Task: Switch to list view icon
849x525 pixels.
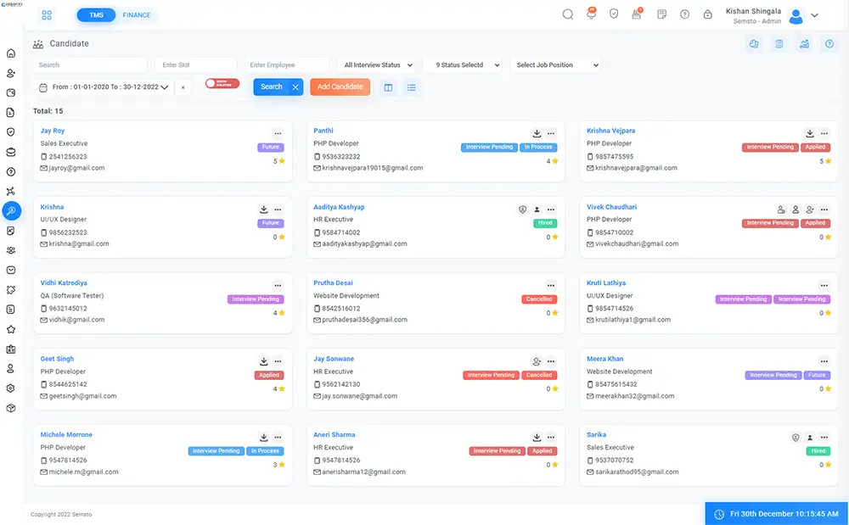Action: point(412,87)
